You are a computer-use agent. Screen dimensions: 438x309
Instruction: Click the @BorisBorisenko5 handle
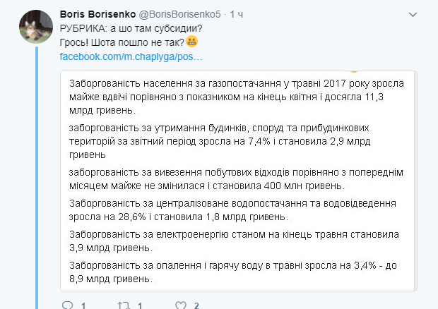180,14
